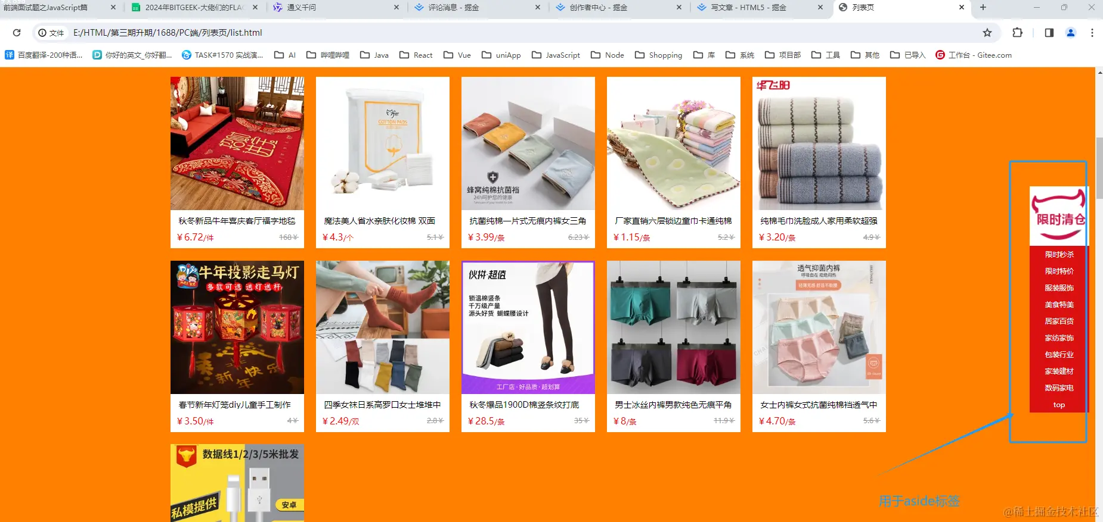Open the React bookmarks folder
1103x522 pixels.
point(416,55)
